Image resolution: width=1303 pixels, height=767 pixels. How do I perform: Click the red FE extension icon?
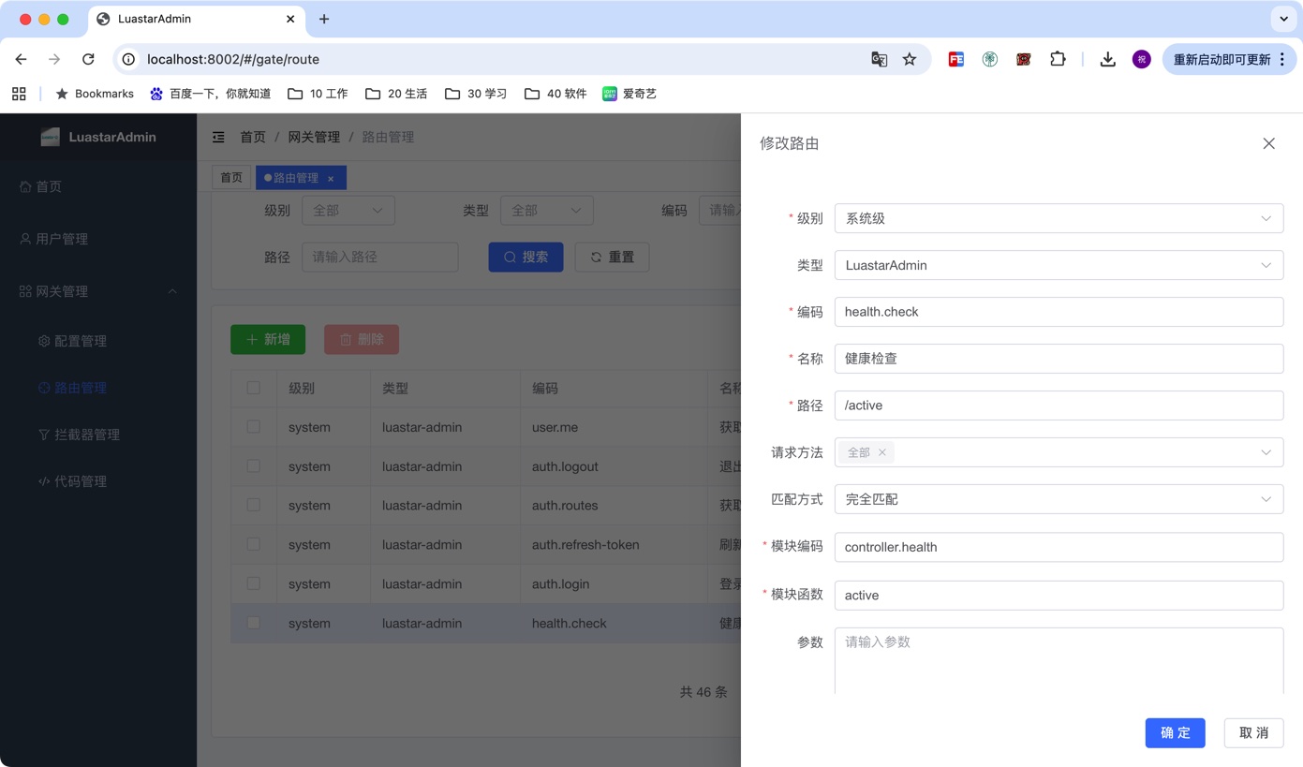[955, 59]
